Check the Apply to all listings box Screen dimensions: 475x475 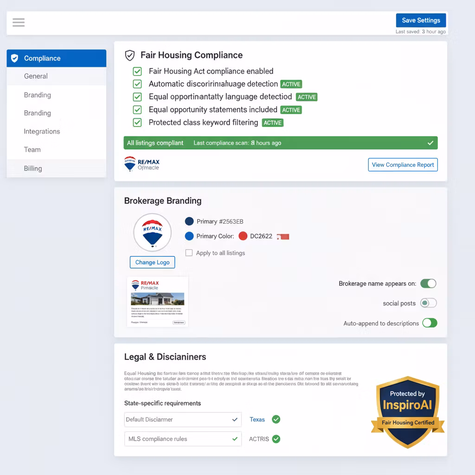[189, 253]
